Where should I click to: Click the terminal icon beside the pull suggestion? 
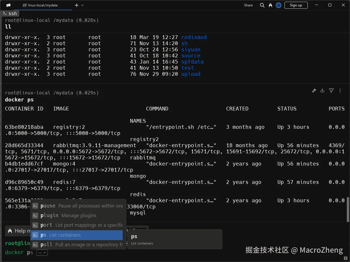(35, 245)
